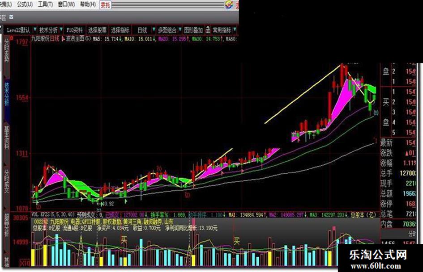
Task: Click the MA5: 15.714 value
Action: point(107,39)
